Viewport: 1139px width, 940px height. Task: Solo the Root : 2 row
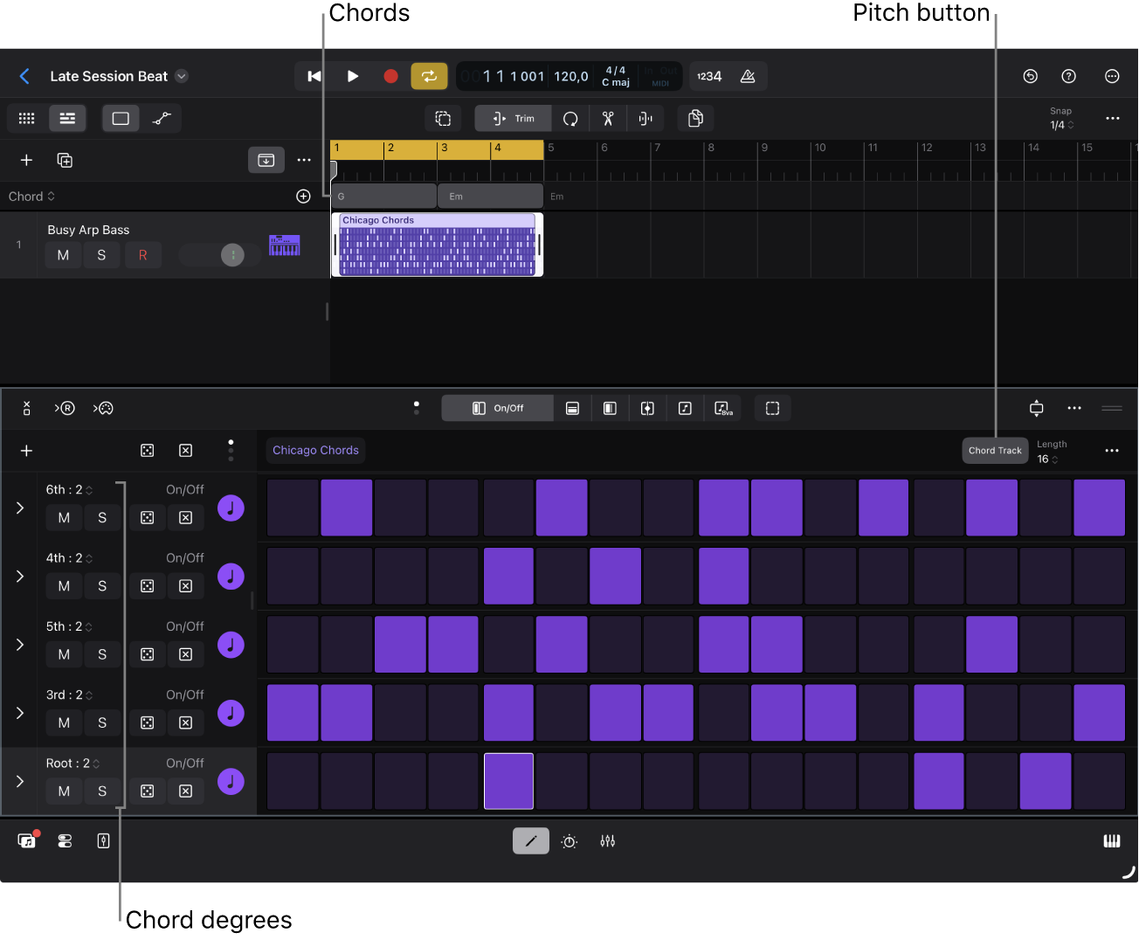click(x=101, y=791)
